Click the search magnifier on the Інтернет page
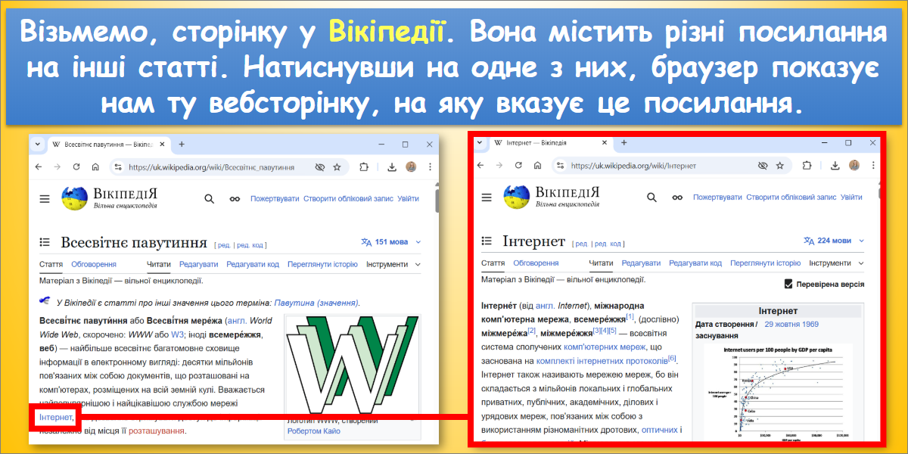The height and width of the screenshot is (454, 908). pyautogui.click(x=651, y=197)
